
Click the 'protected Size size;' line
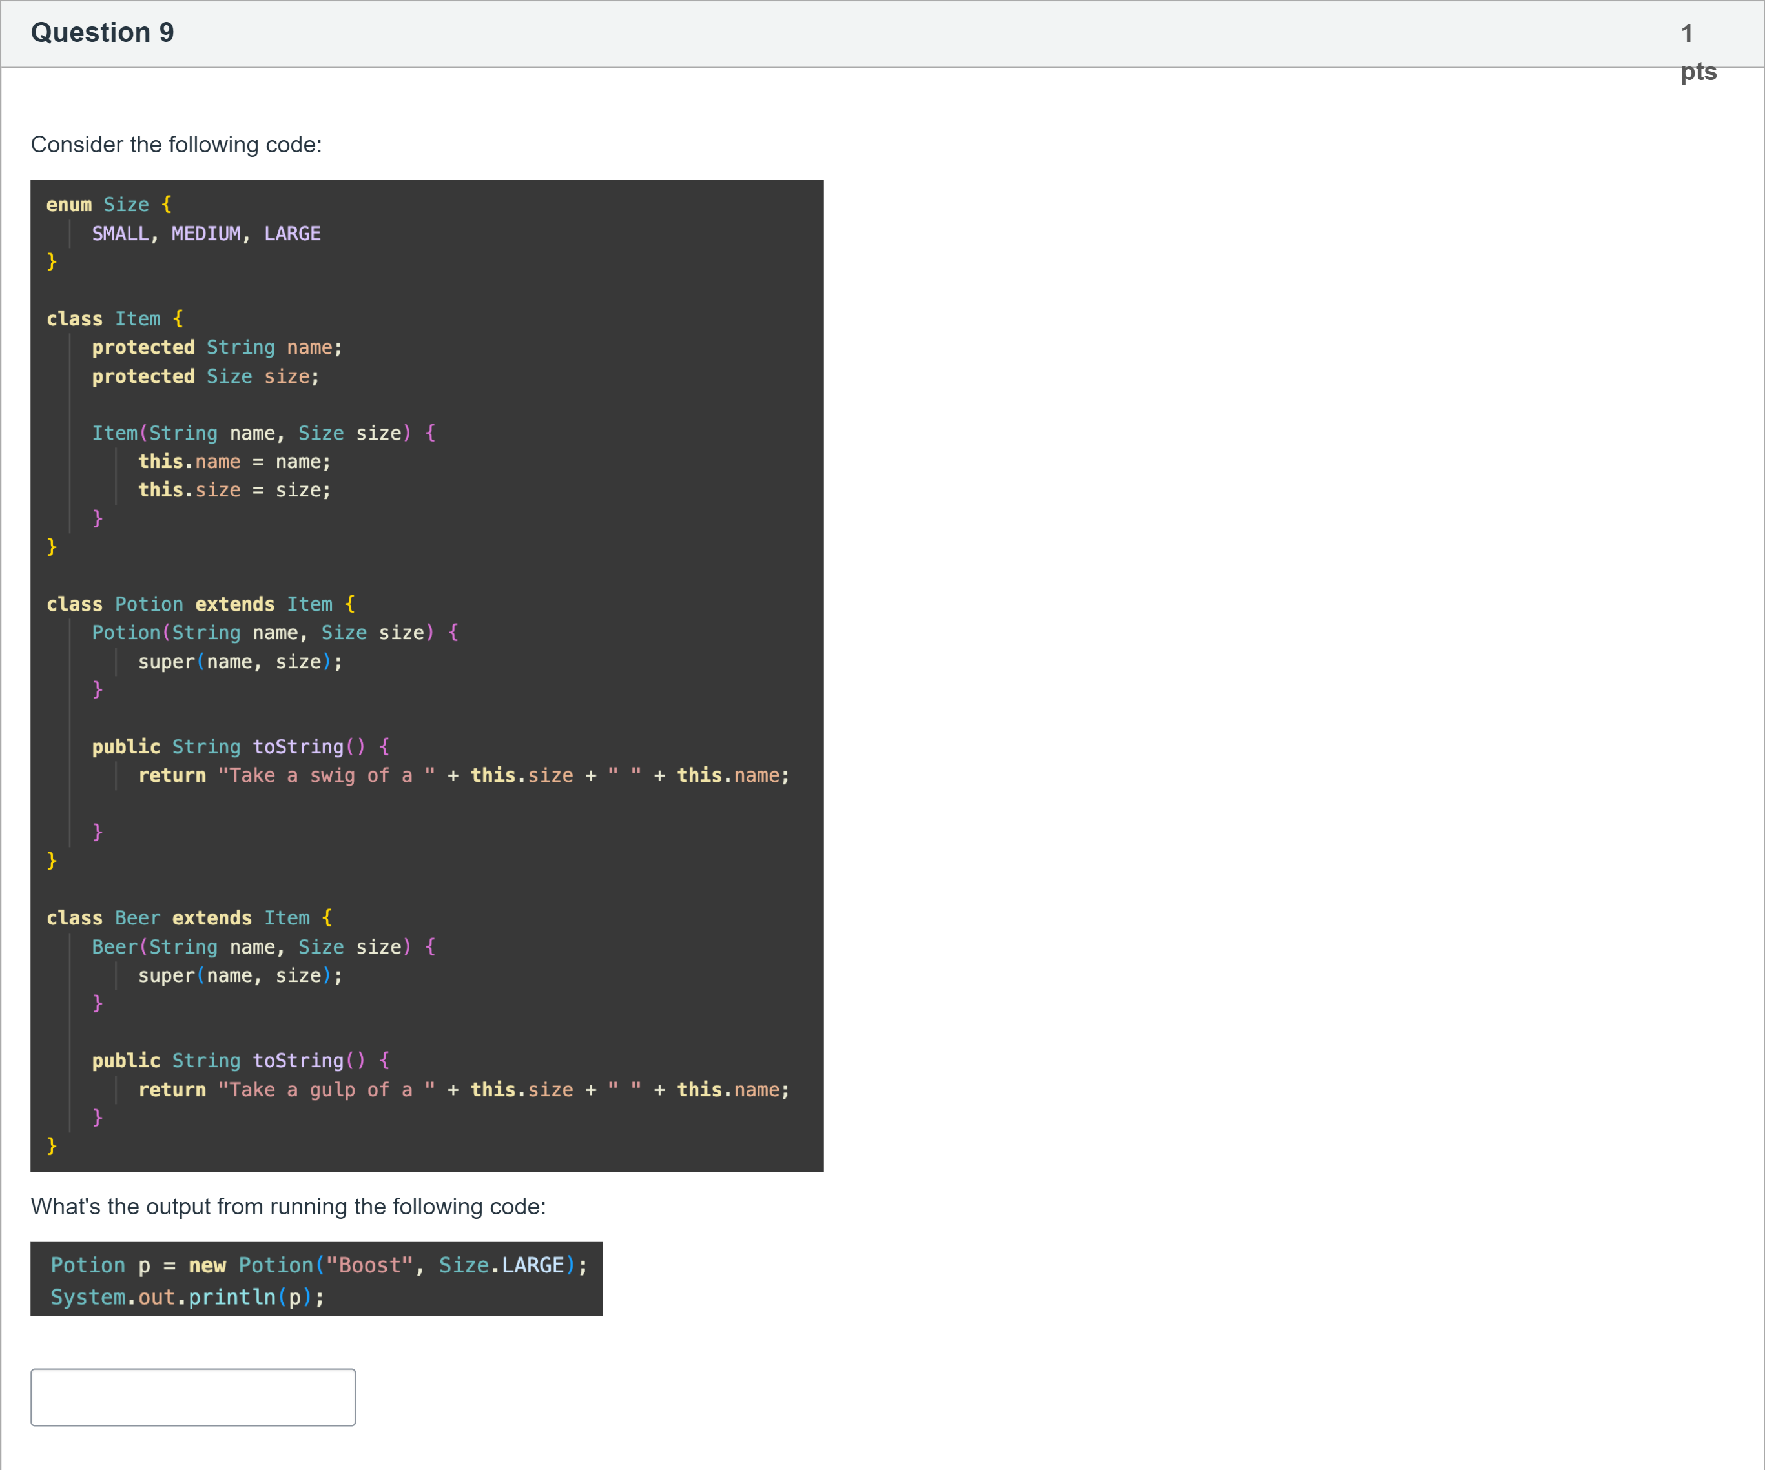(205, 376)
